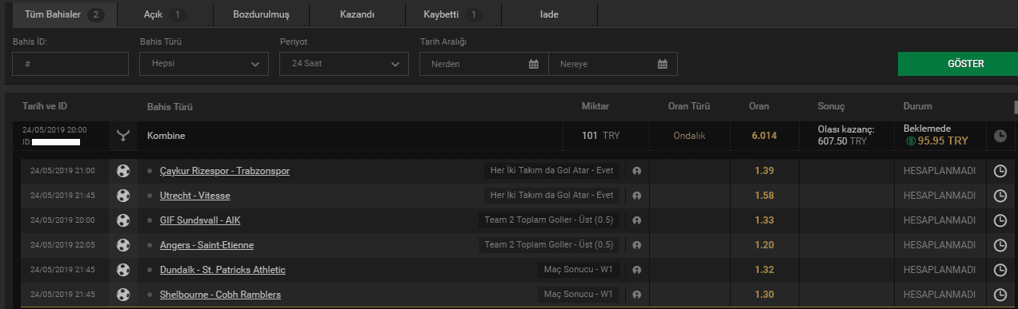Click the 6.014 total odds value
The image size is (1018, 309).
tap(764, 136)
